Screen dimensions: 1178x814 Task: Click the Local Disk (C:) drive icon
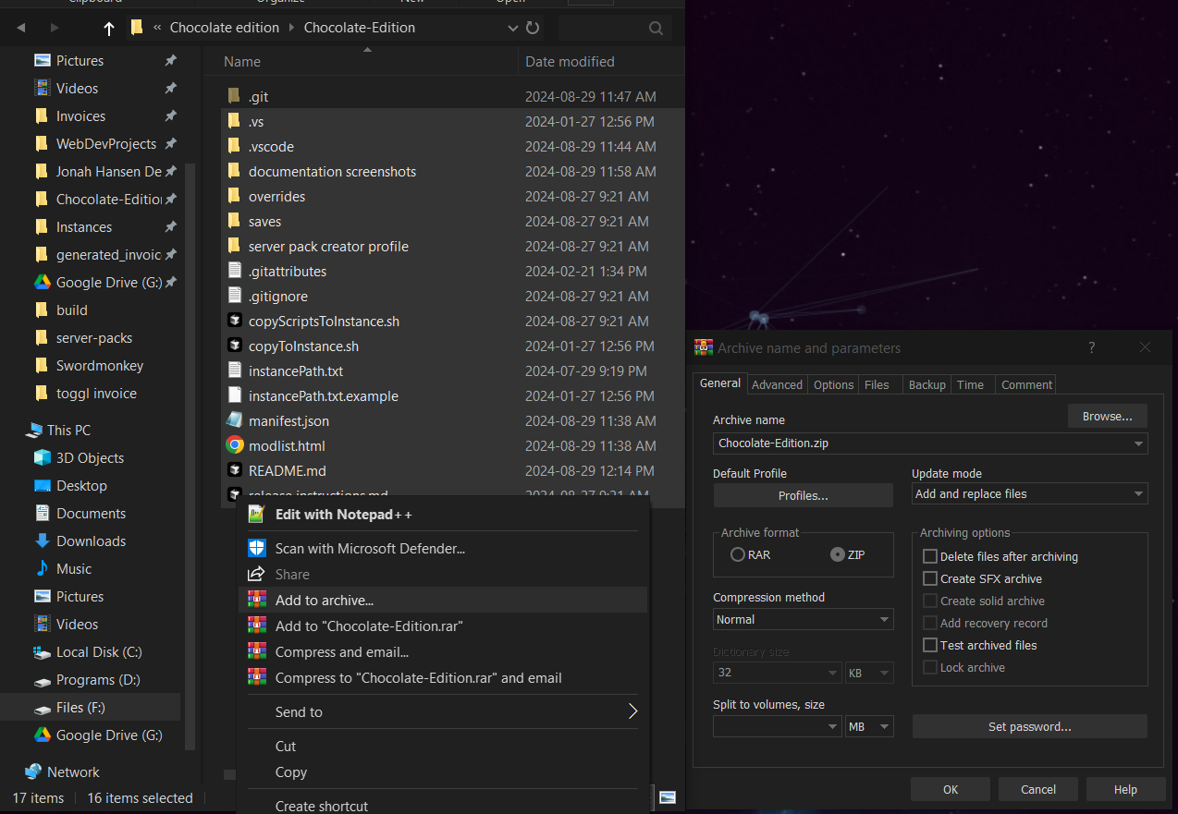pyautogui.click(x=42, y=651)
